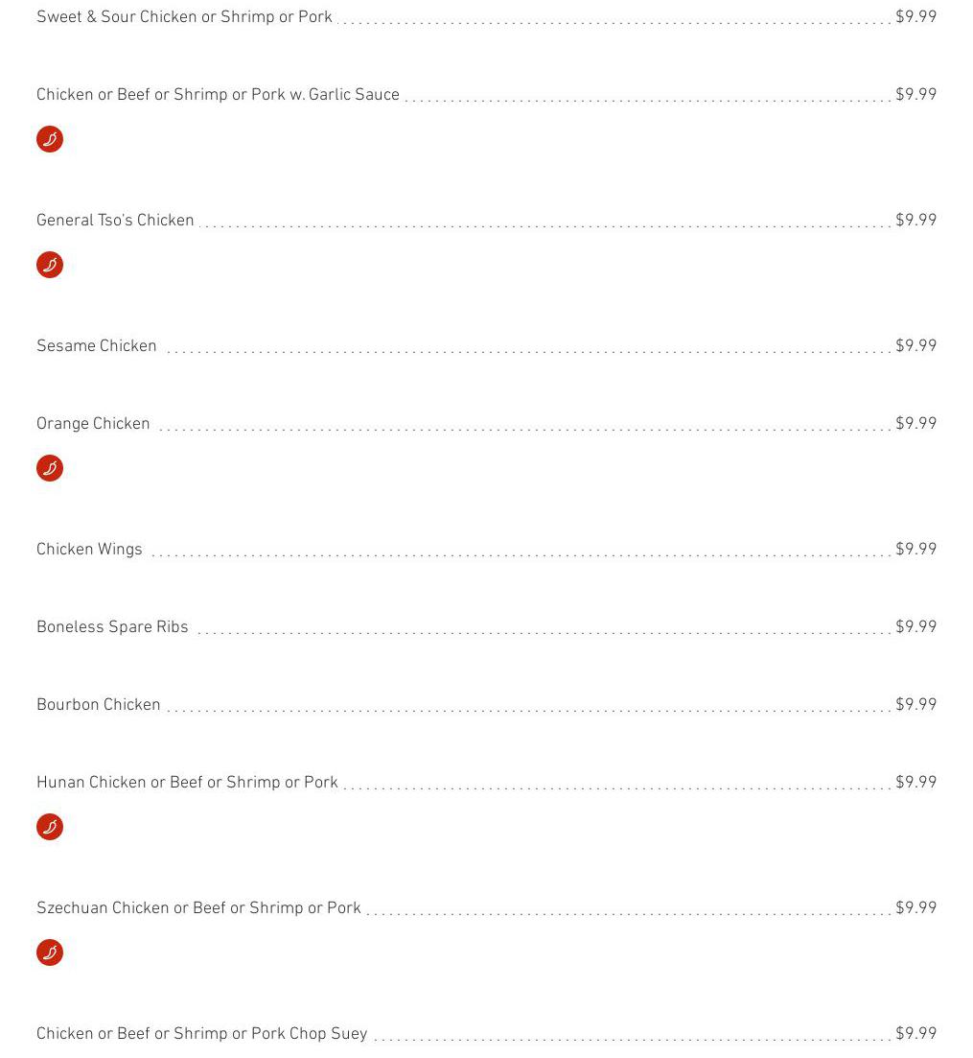This screenshot has height=1058, width=973.
Task: Choose General Tso's Chicken
Action: click(x=115, y=221)
